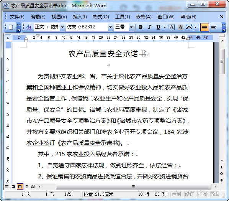This screenshot has width=229, height=201.
Task: Expand Formatting toolbar options at right edge
Action: 224,27
